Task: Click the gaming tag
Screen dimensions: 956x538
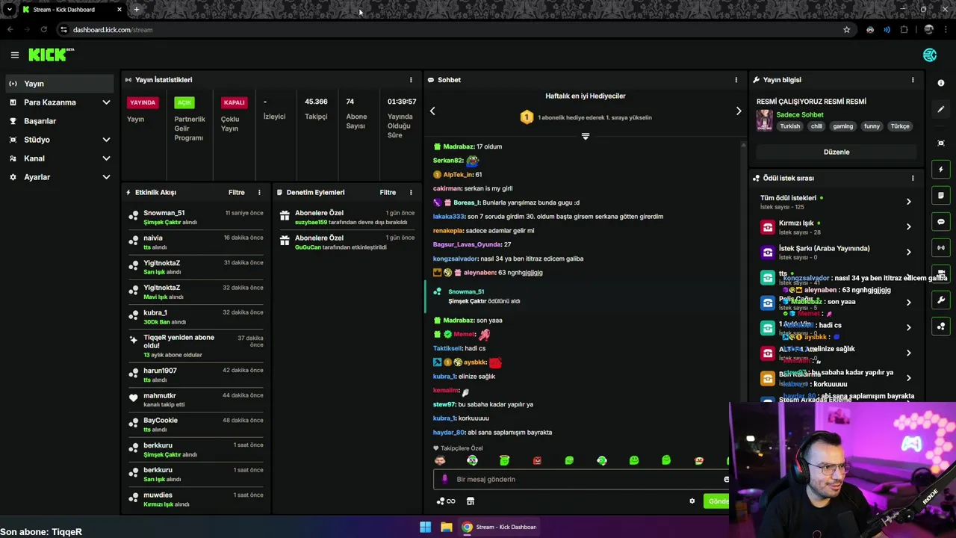Action: [x=842, y=126]
